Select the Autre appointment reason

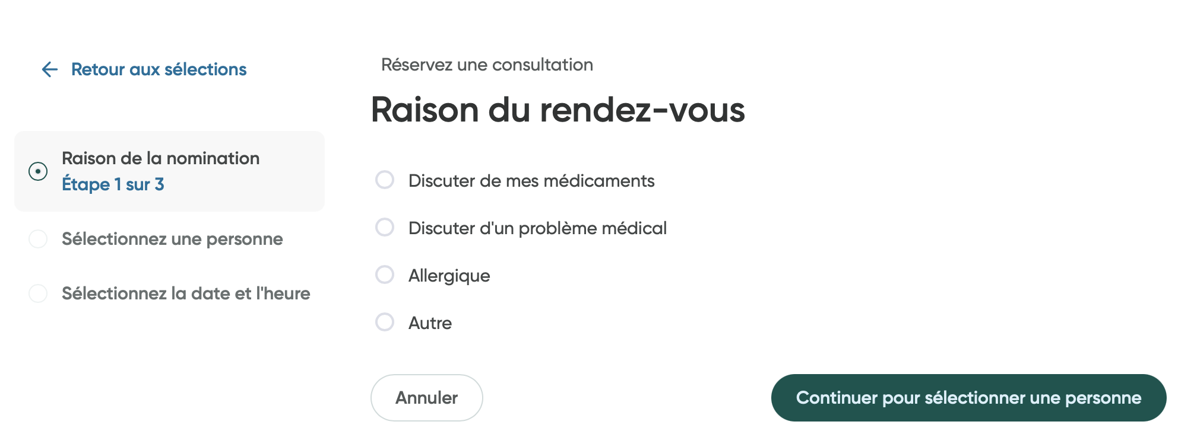385,322
